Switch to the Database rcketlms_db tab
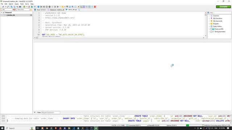 56,10
